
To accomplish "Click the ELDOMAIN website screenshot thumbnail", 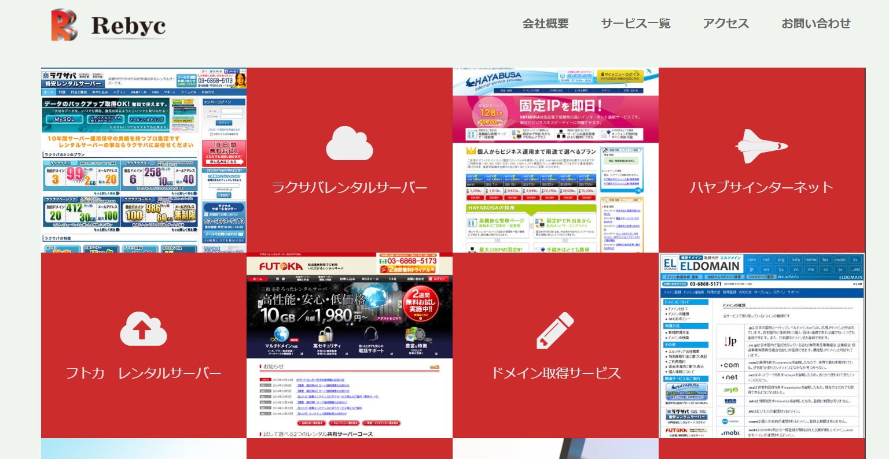I will pos(762,346).
